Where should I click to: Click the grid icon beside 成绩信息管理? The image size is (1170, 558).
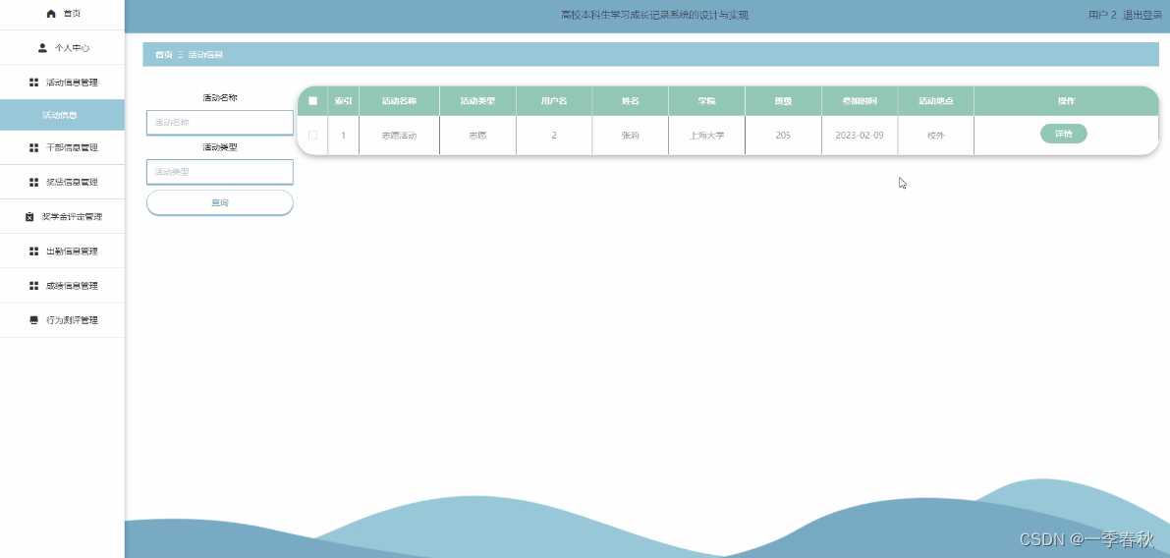pyautogui.click(x=33, y=286)
